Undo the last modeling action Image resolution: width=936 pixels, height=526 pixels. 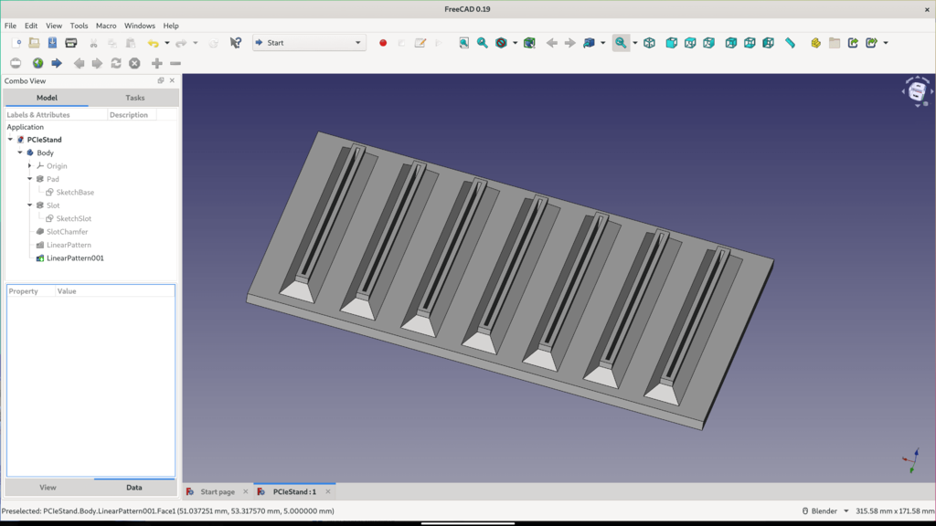(152, 42)
